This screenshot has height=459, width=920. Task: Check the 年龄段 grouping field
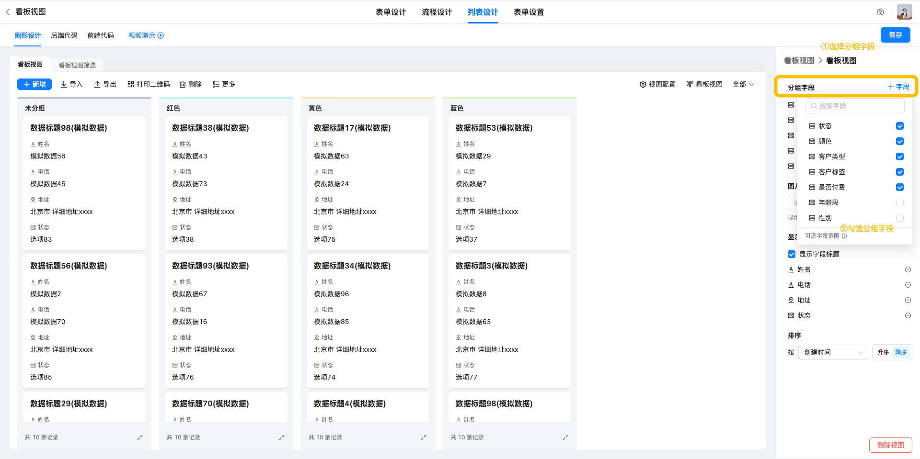click(x=900, y=202)
